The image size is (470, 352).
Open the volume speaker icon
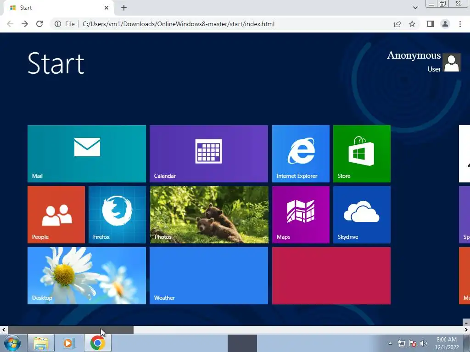(424, 343)
